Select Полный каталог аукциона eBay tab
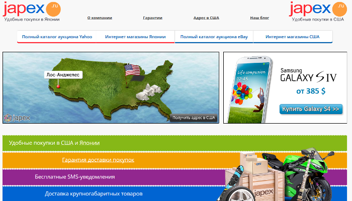Viewport: 352px width, 201px height. point(214,37)
